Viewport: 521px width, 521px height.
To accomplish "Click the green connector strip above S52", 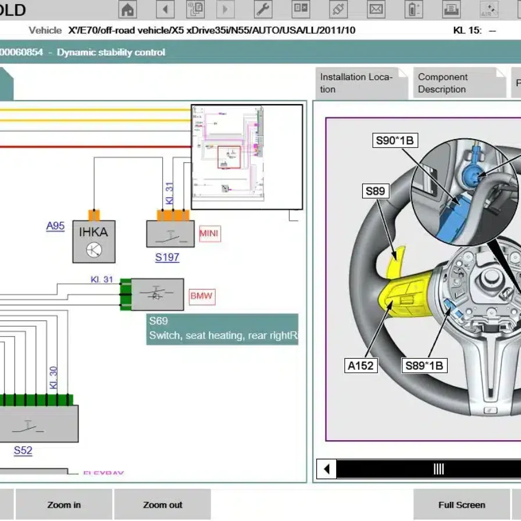I will tap(36, 399).
